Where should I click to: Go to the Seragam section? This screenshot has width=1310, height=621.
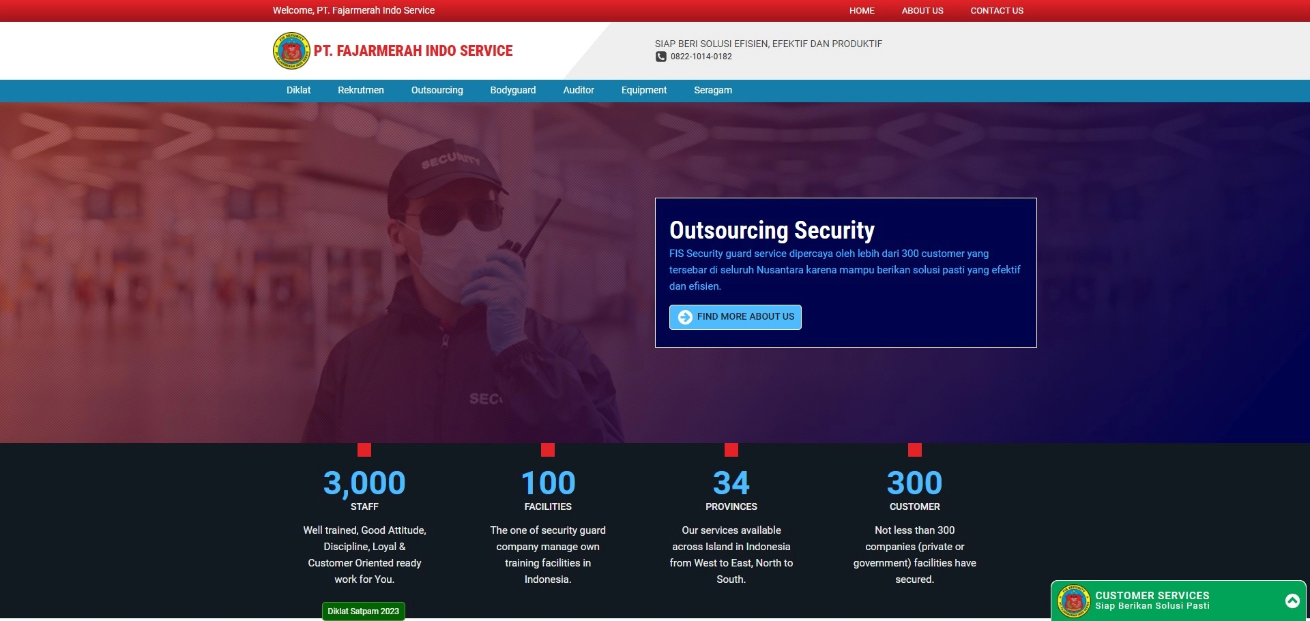(x=713, y=90)
